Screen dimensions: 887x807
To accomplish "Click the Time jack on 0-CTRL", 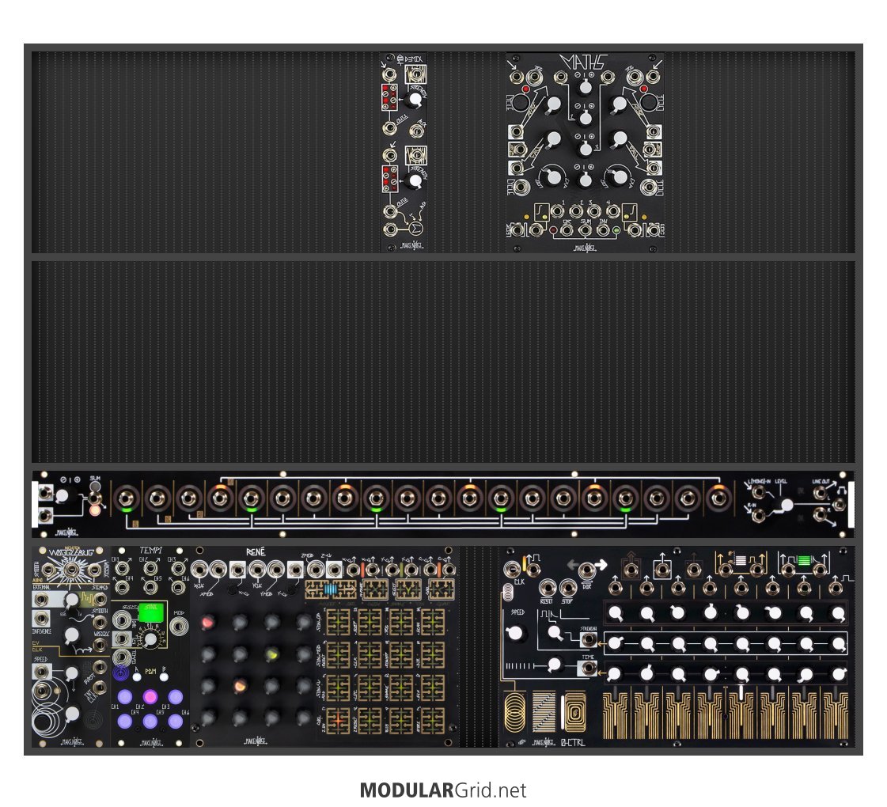I will [589, 669].
